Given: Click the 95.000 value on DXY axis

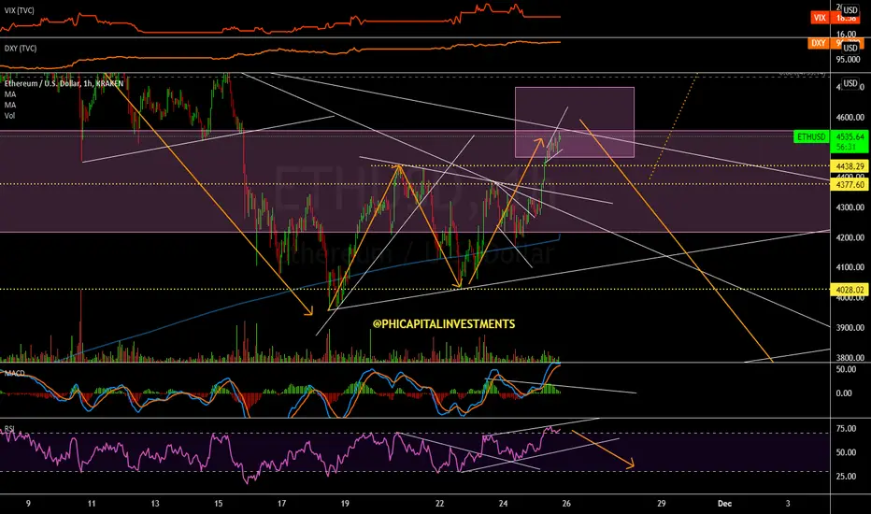Looking at the screenshot, I should [848, 59].
